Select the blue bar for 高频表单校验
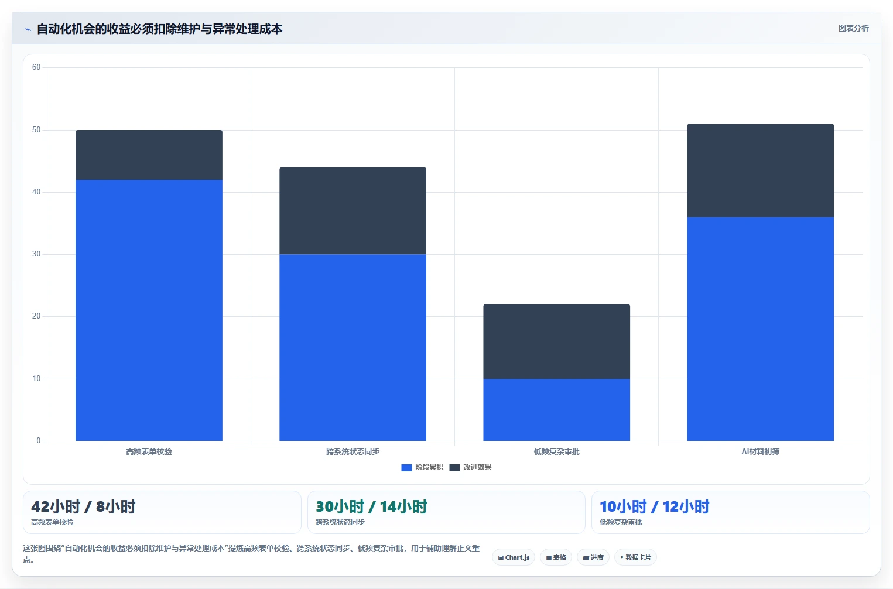This screenshot has width=893, height=589. pyautogui.click(x=149, y=310)
